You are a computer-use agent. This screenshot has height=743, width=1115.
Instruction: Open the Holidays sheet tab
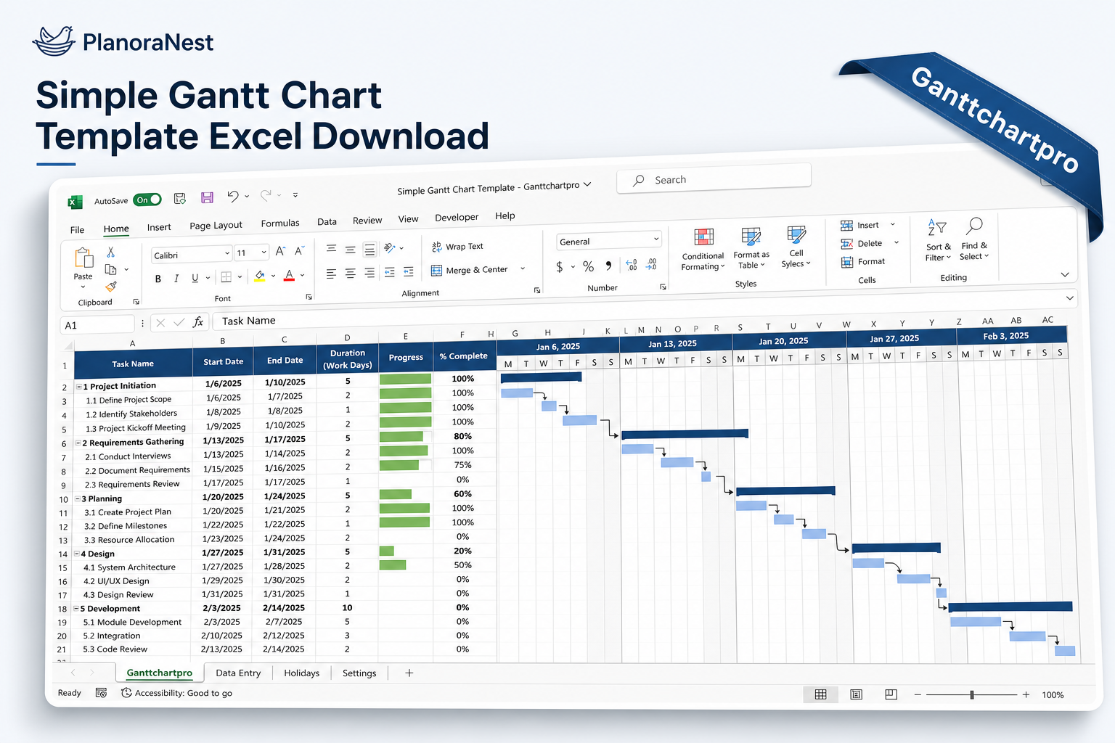click(301, 673)
